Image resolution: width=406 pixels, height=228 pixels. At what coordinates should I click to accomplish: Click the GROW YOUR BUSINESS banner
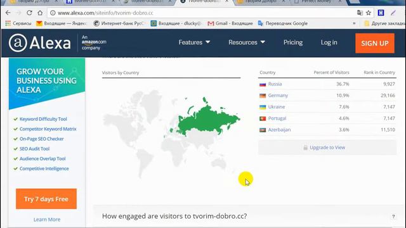[x=47, y=83]
